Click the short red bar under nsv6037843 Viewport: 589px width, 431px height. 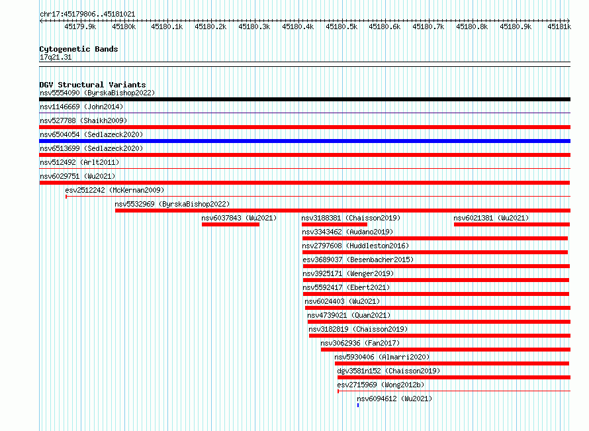coord(231,224)
